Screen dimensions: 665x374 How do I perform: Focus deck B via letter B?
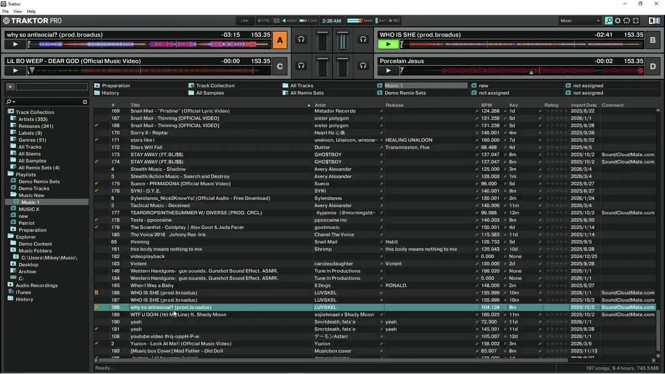653,40
